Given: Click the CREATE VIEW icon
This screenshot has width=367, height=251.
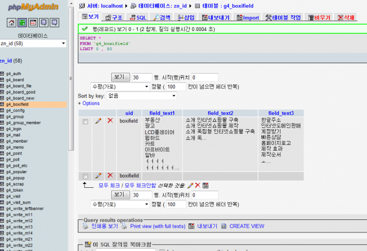Looking at the screenshot, I should (224, 226).
